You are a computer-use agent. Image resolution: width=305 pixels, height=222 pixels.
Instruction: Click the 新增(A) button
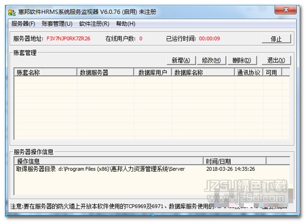pyautogui.click(x=181, y=61)
